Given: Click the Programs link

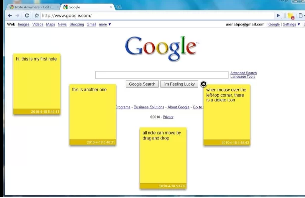Looking at the screenshot, I should [123, 107].
